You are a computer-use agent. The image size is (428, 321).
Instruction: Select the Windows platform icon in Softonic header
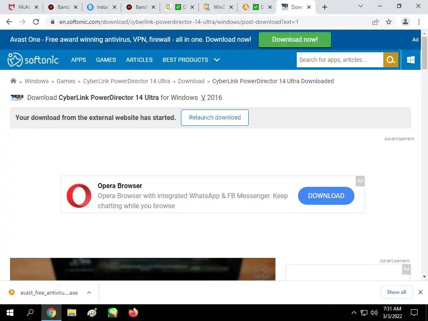click(411, 60)
